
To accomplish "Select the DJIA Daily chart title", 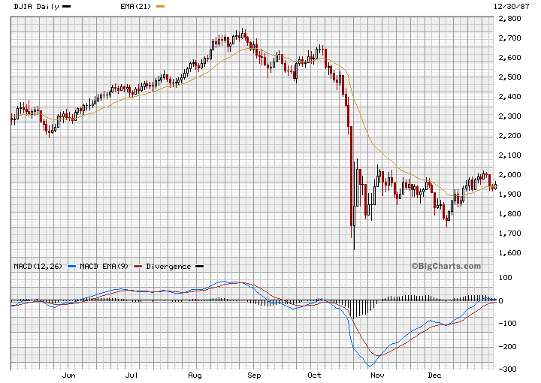I will [x=36, y=6].
